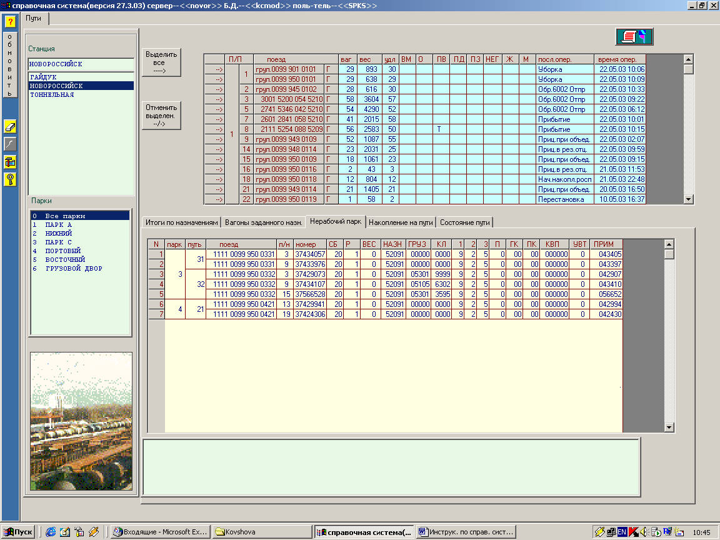
Task: Click the yellow question mark help icon
Action: tap(10, 22)
